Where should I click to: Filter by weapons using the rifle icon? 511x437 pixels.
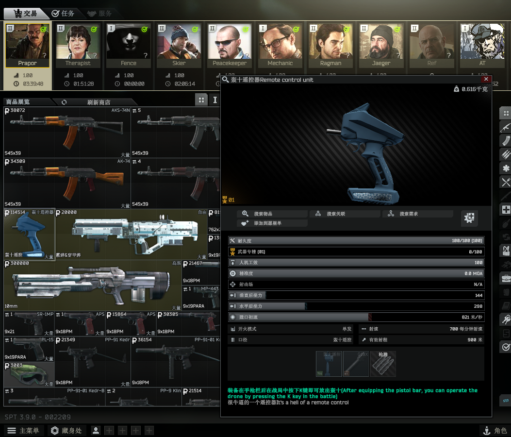click(506, 127)
